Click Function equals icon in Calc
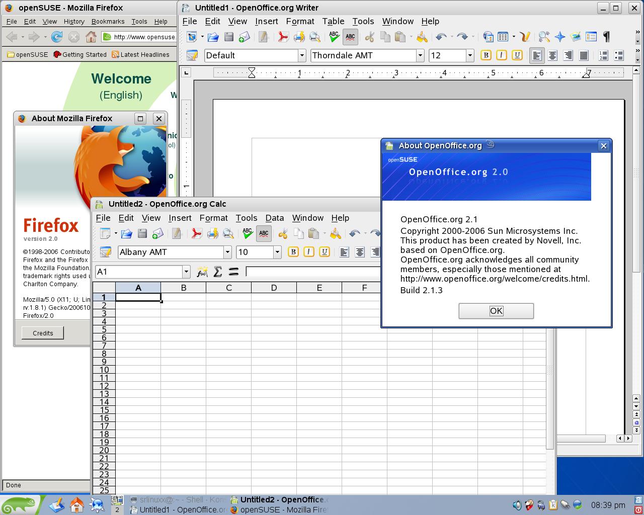 233,272
